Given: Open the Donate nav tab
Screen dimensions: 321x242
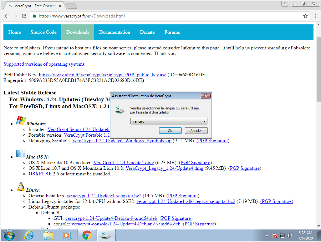Looking at the screenshot, I should [147, 32].
